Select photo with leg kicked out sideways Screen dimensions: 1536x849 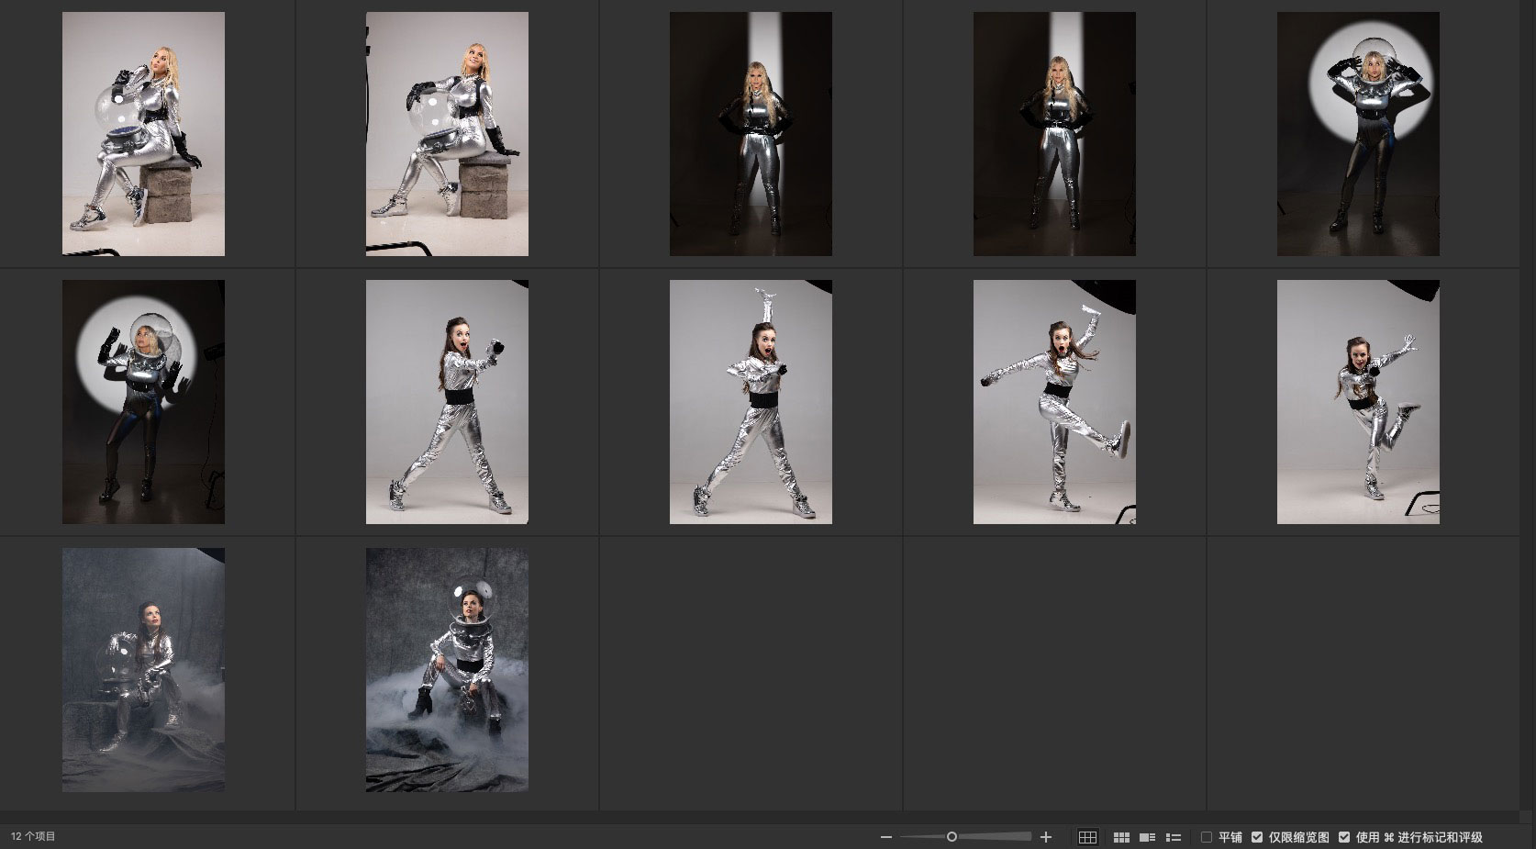pos(1054,402)
